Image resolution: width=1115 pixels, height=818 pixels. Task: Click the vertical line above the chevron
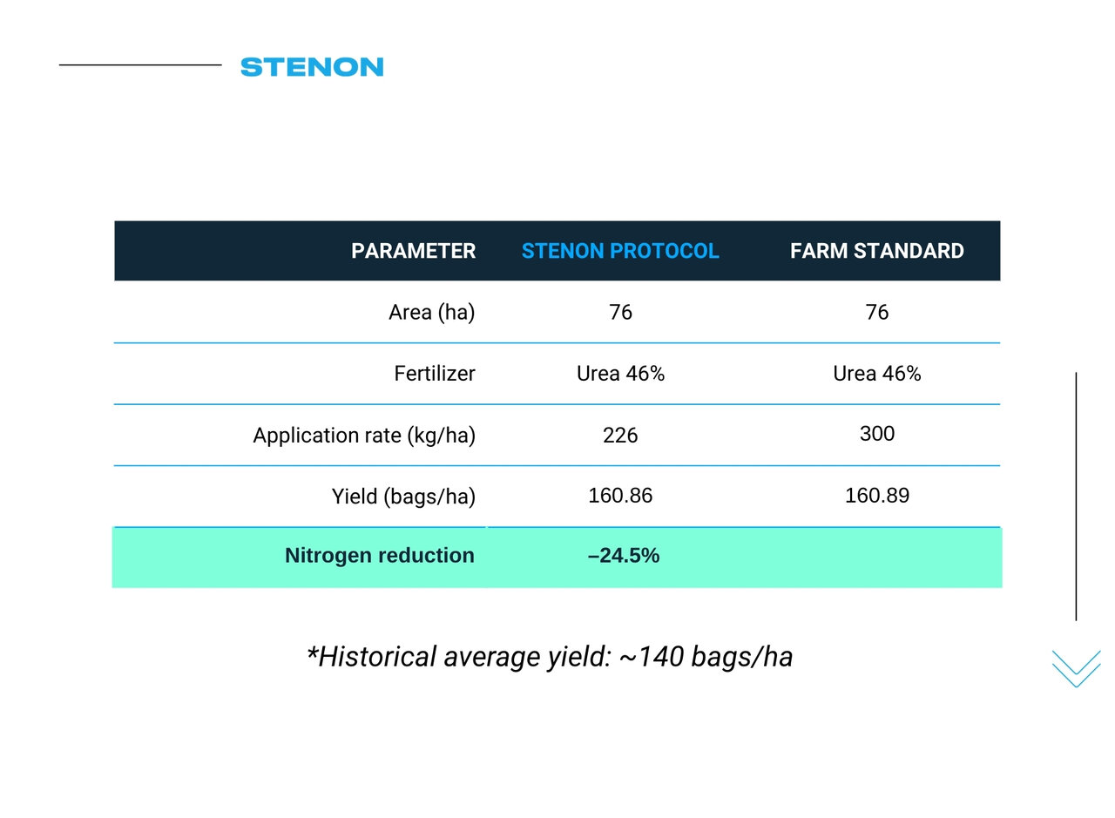click(x=1076, y=497)
